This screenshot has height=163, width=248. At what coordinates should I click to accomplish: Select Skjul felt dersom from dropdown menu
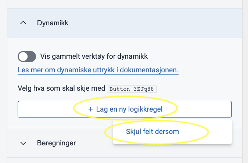[x=152, y=132]
